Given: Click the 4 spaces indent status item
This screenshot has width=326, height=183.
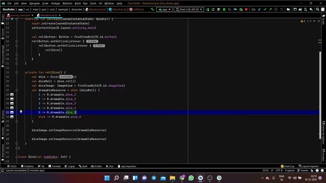Looking at the screenshot, I should point(290,170).
